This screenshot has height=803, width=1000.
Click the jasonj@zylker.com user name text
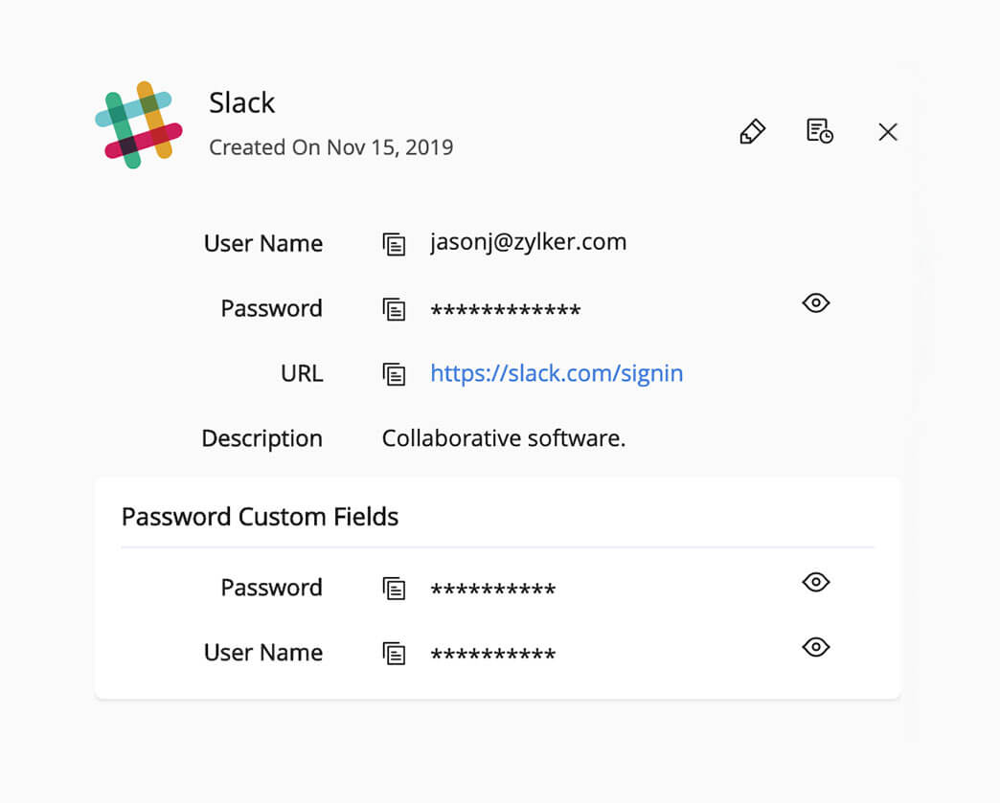click(529, 242)
